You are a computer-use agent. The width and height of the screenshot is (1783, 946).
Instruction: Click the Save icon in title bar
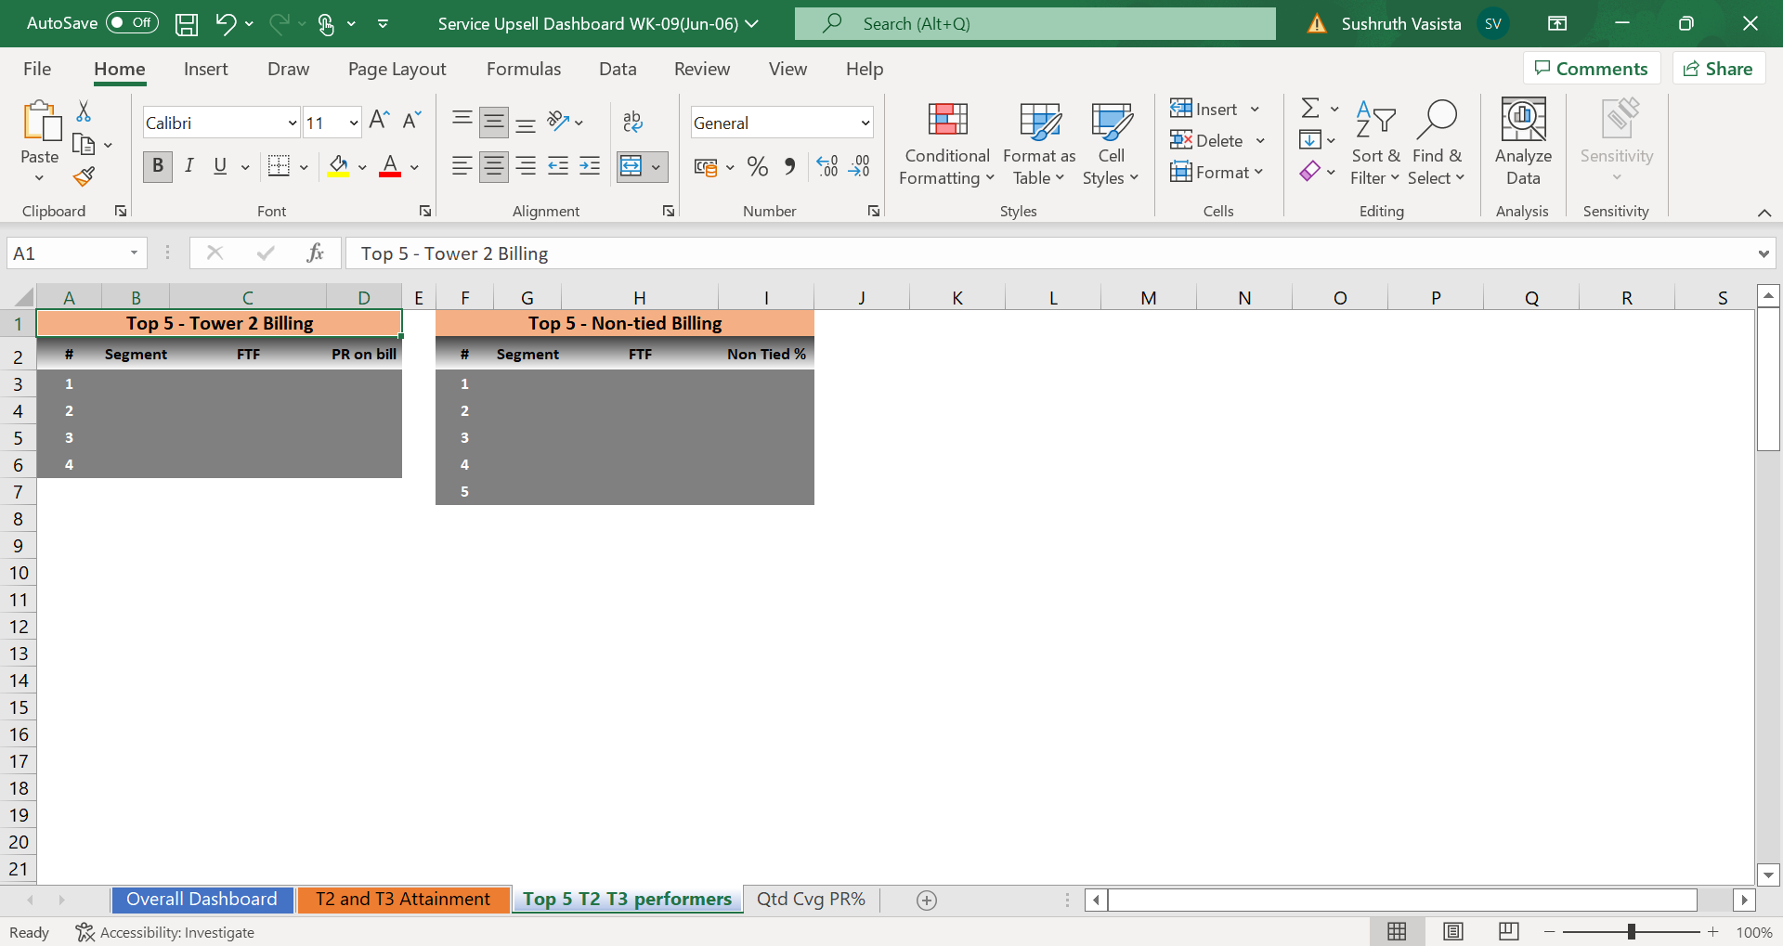tap(187, 24)
